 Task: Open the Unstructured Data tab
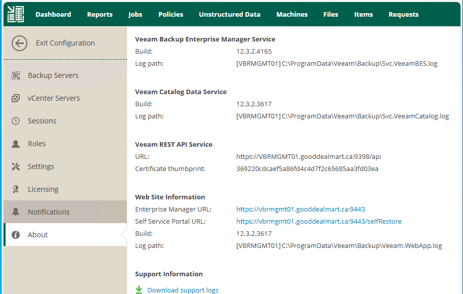(229, 14)
